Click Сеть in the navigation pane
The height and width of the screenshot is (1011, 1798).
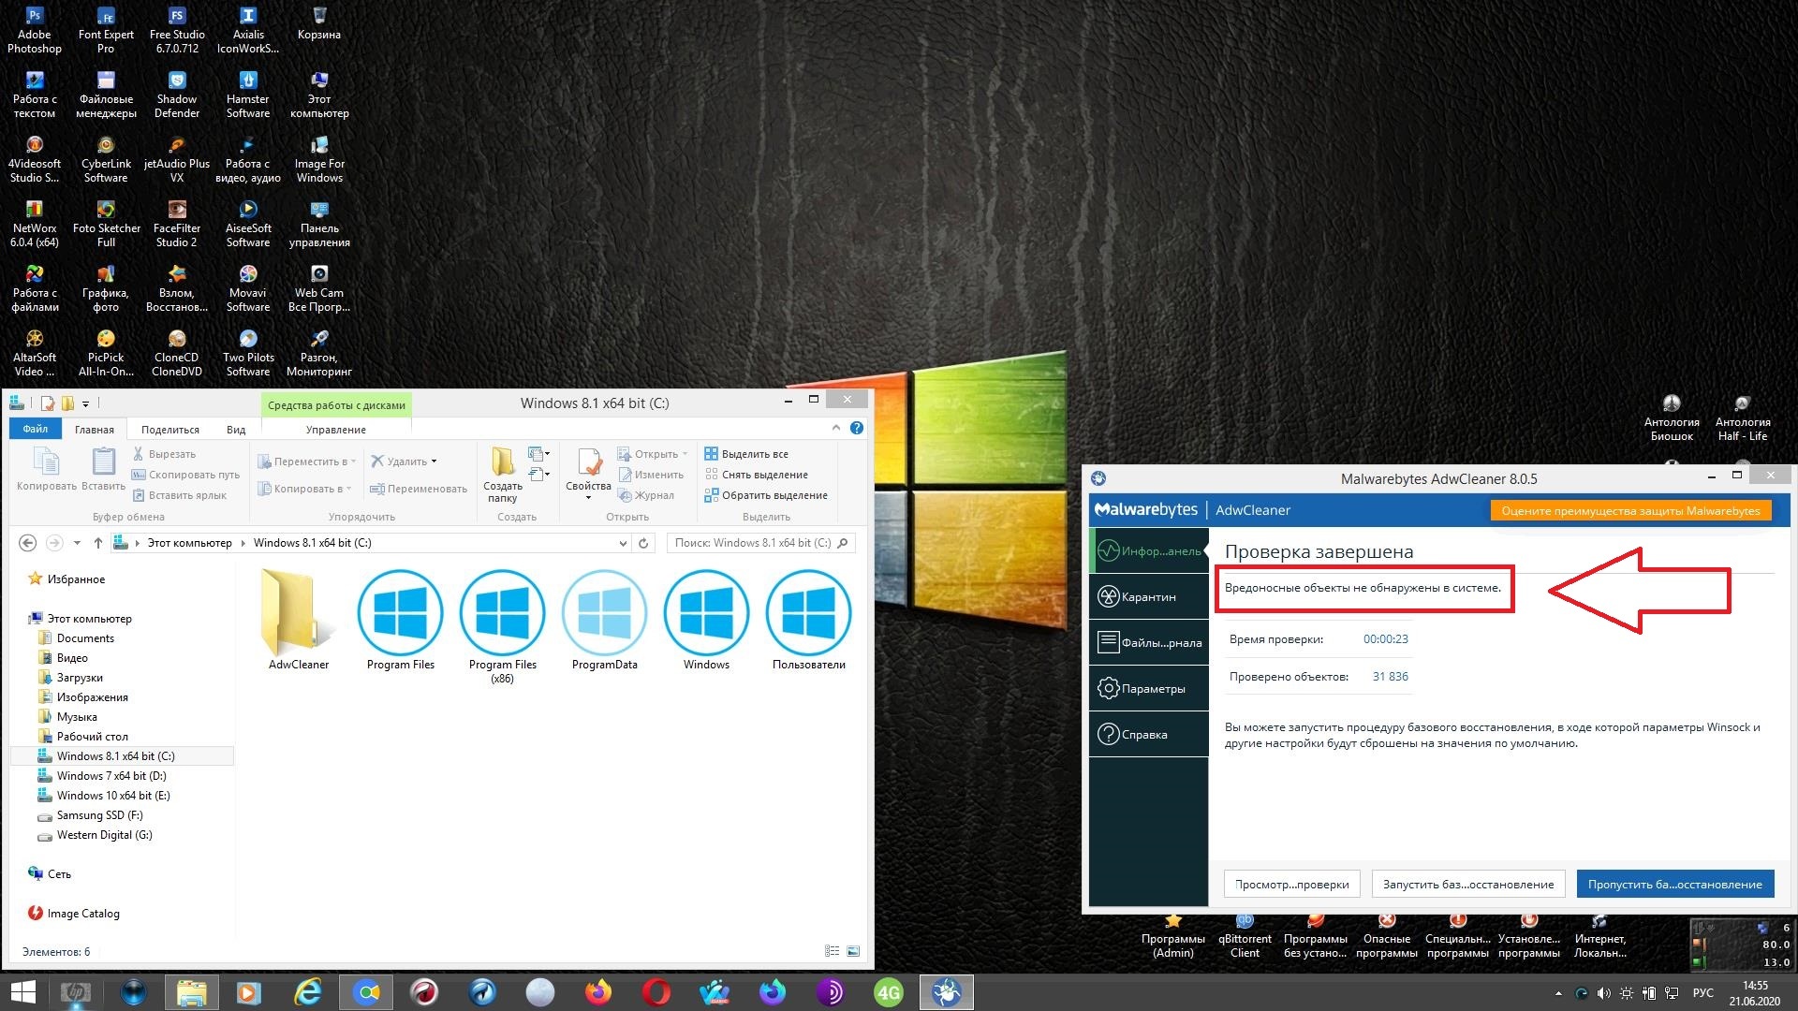pos(59,874)
